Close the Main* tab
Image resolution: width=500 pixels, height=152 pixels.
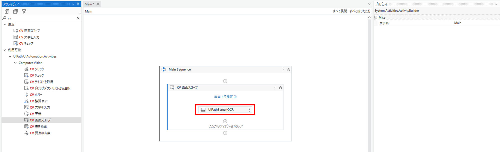point(98,4)
